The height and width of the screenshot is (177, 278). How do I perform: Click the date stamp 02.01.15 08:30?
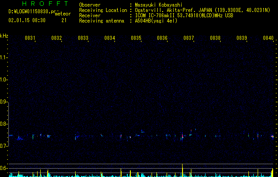[27, 20]
